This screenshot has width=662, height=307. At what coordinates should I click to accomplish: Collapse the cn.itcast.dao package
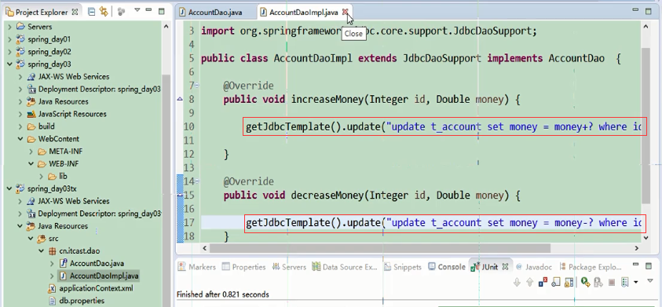[x=42, y=250]
